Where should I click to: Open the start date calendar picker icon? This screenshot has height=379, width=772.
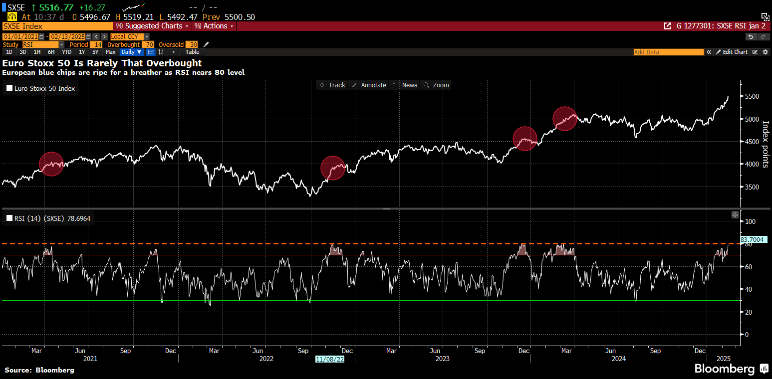coord(41,36)
